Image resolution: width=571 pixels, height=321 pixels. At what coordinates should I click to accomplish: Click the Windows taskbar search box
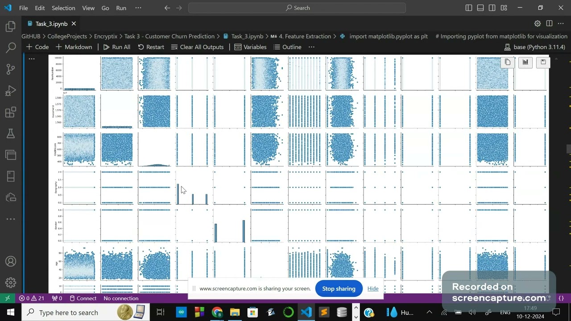click(x=85, y=312)
